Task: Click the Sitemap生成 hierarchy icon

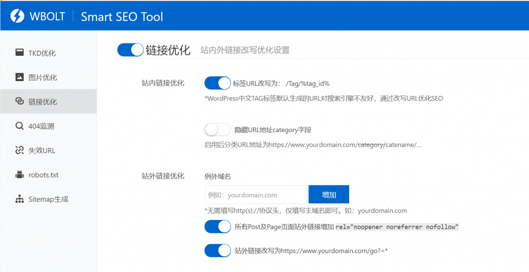Action: 20,199
